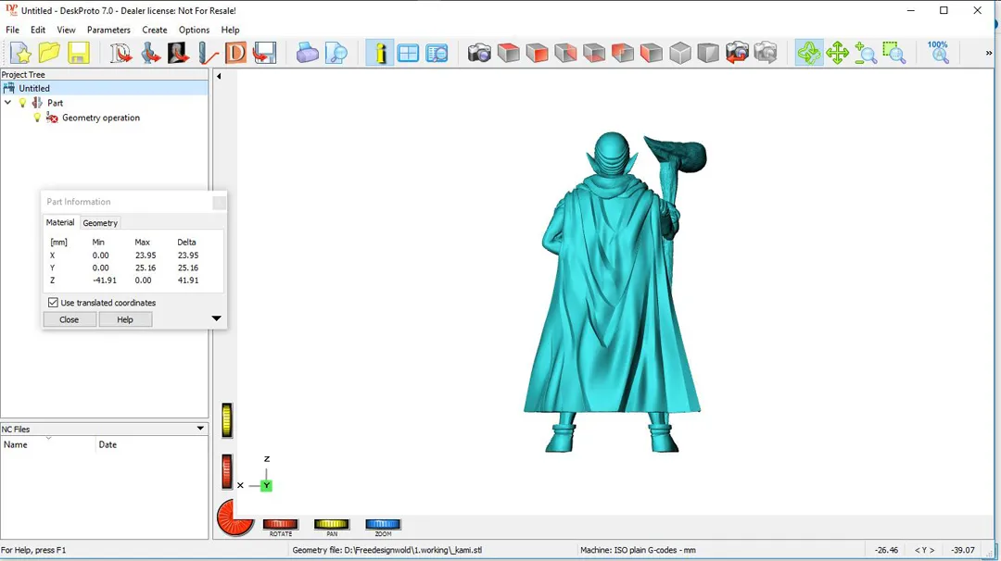The image size is (1001, 561).
Task: Click the Close button in Part Information
Action: [70, 319]
